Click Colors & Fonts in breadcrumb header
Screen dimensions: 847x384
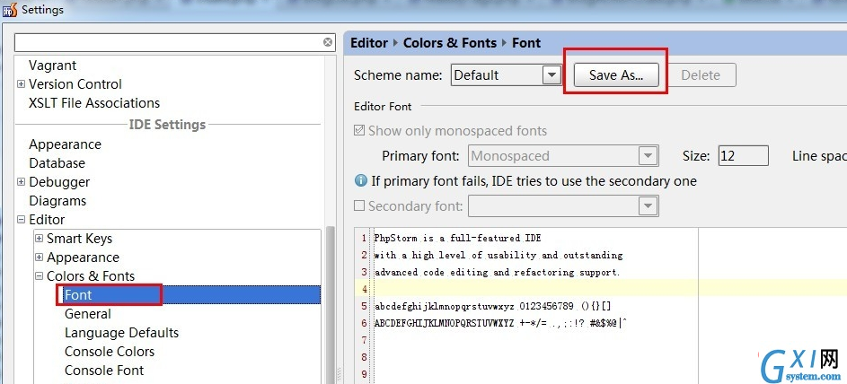click(x=449, y=43)
